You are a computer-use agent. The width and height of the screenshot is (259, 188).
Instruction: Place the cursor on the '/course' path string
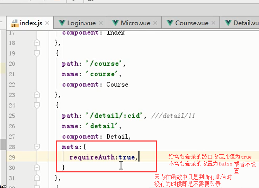[104, 63]
